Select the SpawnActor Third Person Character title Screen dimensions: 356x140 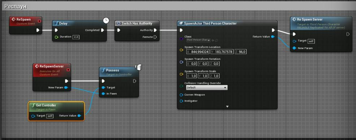point(210,23)
